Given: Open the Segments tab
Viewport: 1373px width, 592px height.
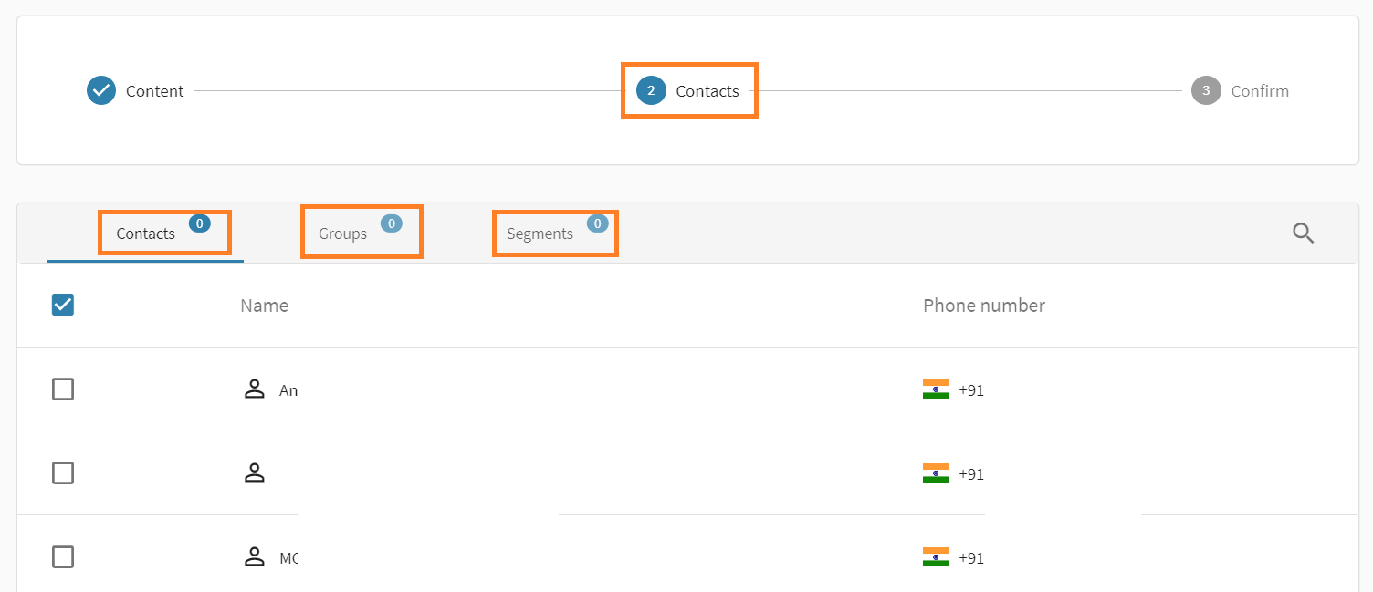Looking at the screenshot, I should [540, 234].
